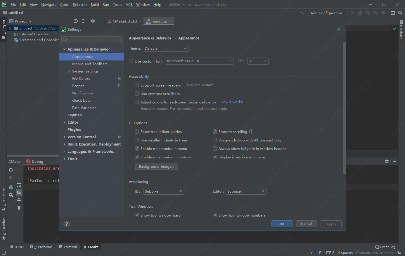Viewport: 405px width, 256px height.
Task: Open the Navigate menu
Action: coord(49,4)
